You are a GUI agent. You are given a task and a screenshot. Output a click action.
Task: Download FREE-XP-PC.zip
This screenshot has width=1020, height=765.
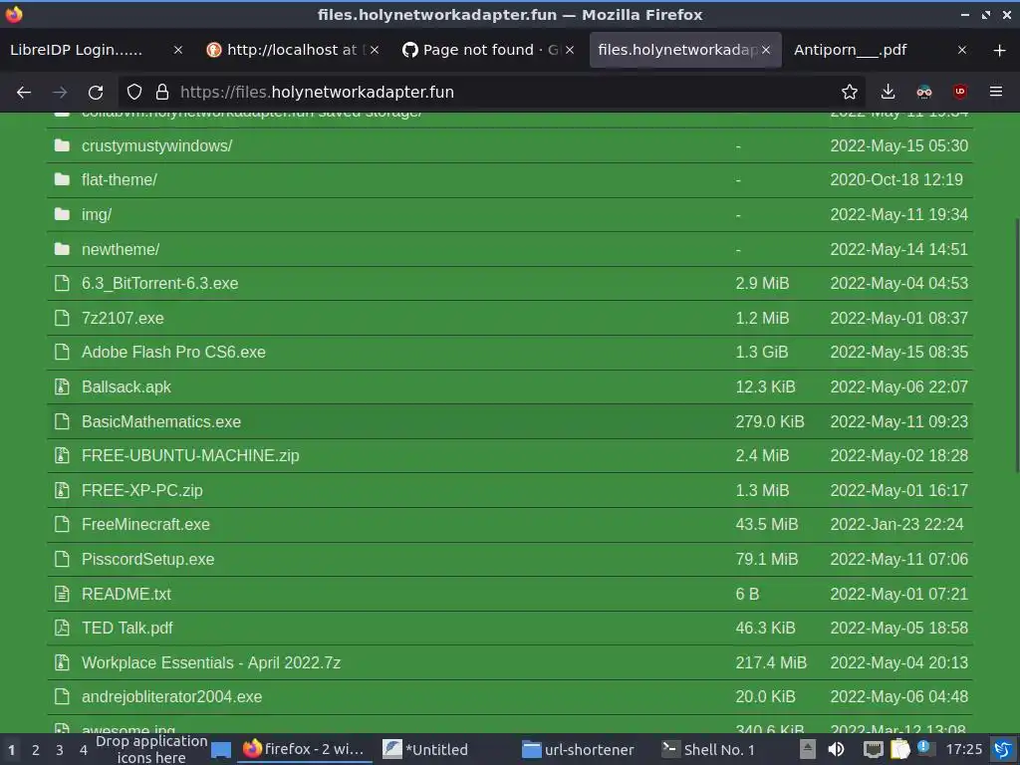click(141, 490)
